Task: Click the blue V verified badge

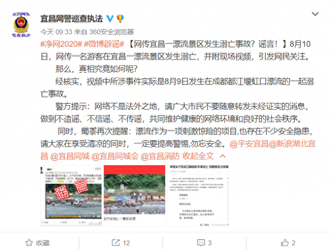Action: coord(110,19)
